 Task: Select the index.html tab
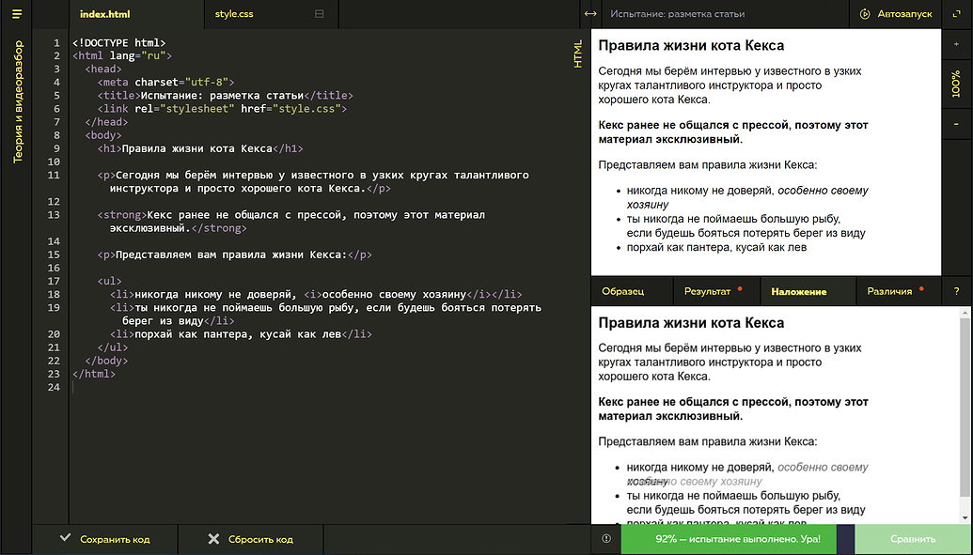click(104, 14)
